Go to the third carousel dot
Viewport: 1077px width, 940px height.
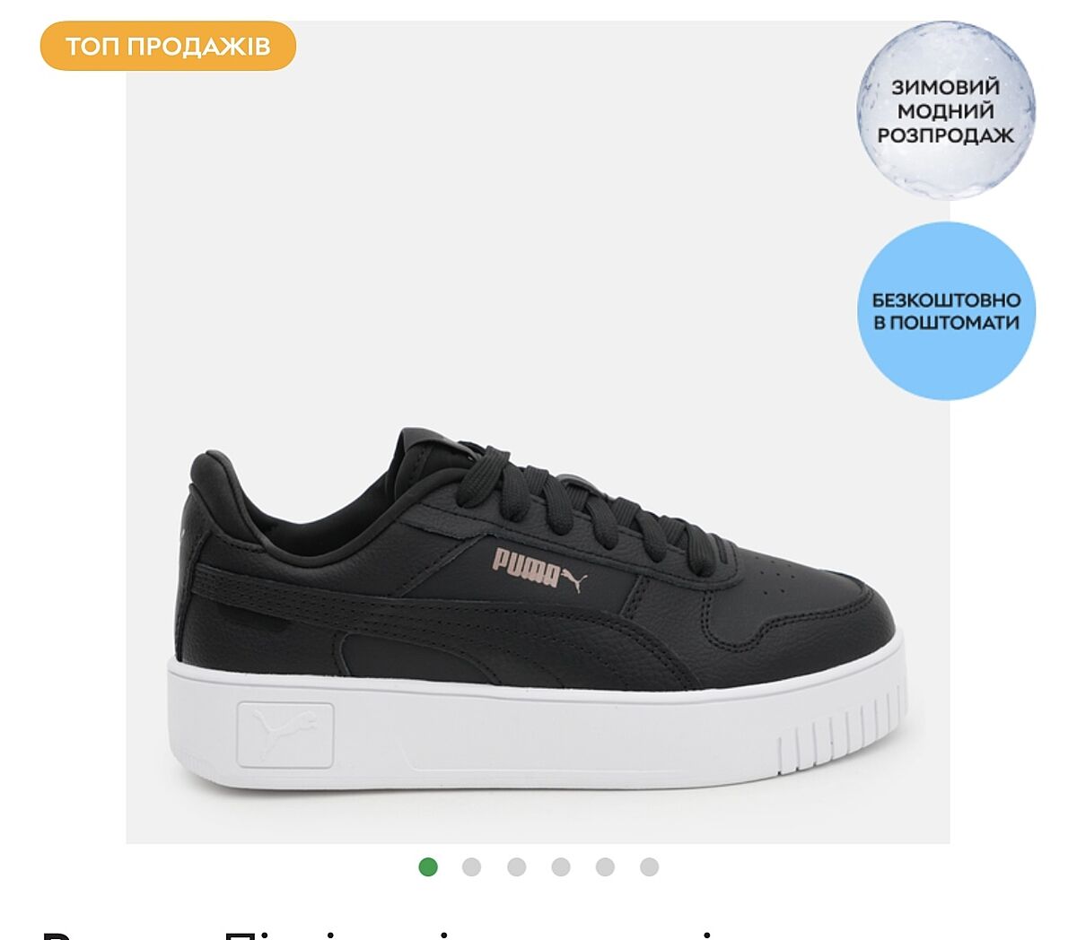click(x=516, y=866)
